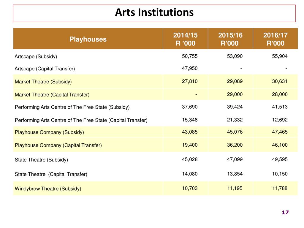Select the value 11,195
Viewport: 304px width, 228px height.
pos(235,188)
